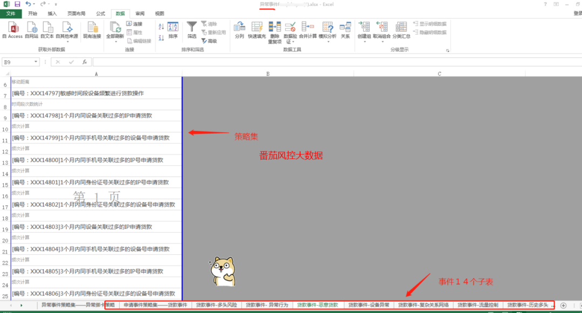Expand the Name Box dropdown arrow
The image size is (582, 313).
coord(36,62)
